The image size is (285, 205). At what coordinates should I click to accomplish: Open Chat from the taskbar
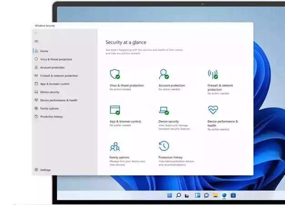[x=207, y=195]
